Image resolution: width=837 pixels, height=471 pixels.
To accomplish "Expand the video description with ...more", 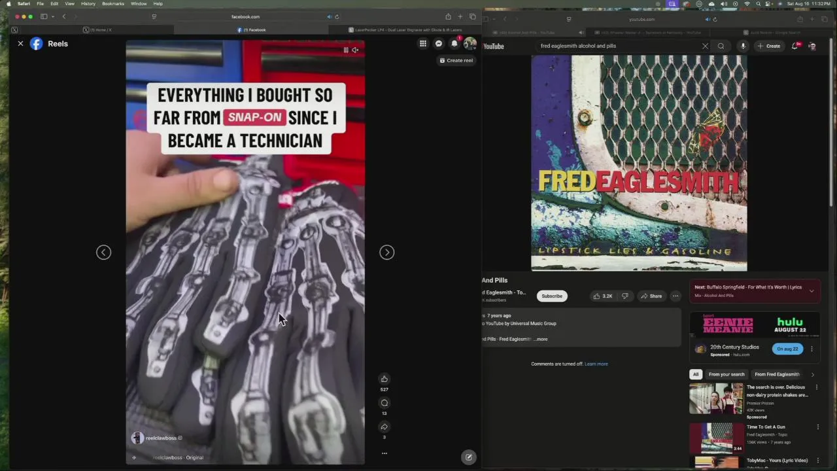I will point(541,339).
